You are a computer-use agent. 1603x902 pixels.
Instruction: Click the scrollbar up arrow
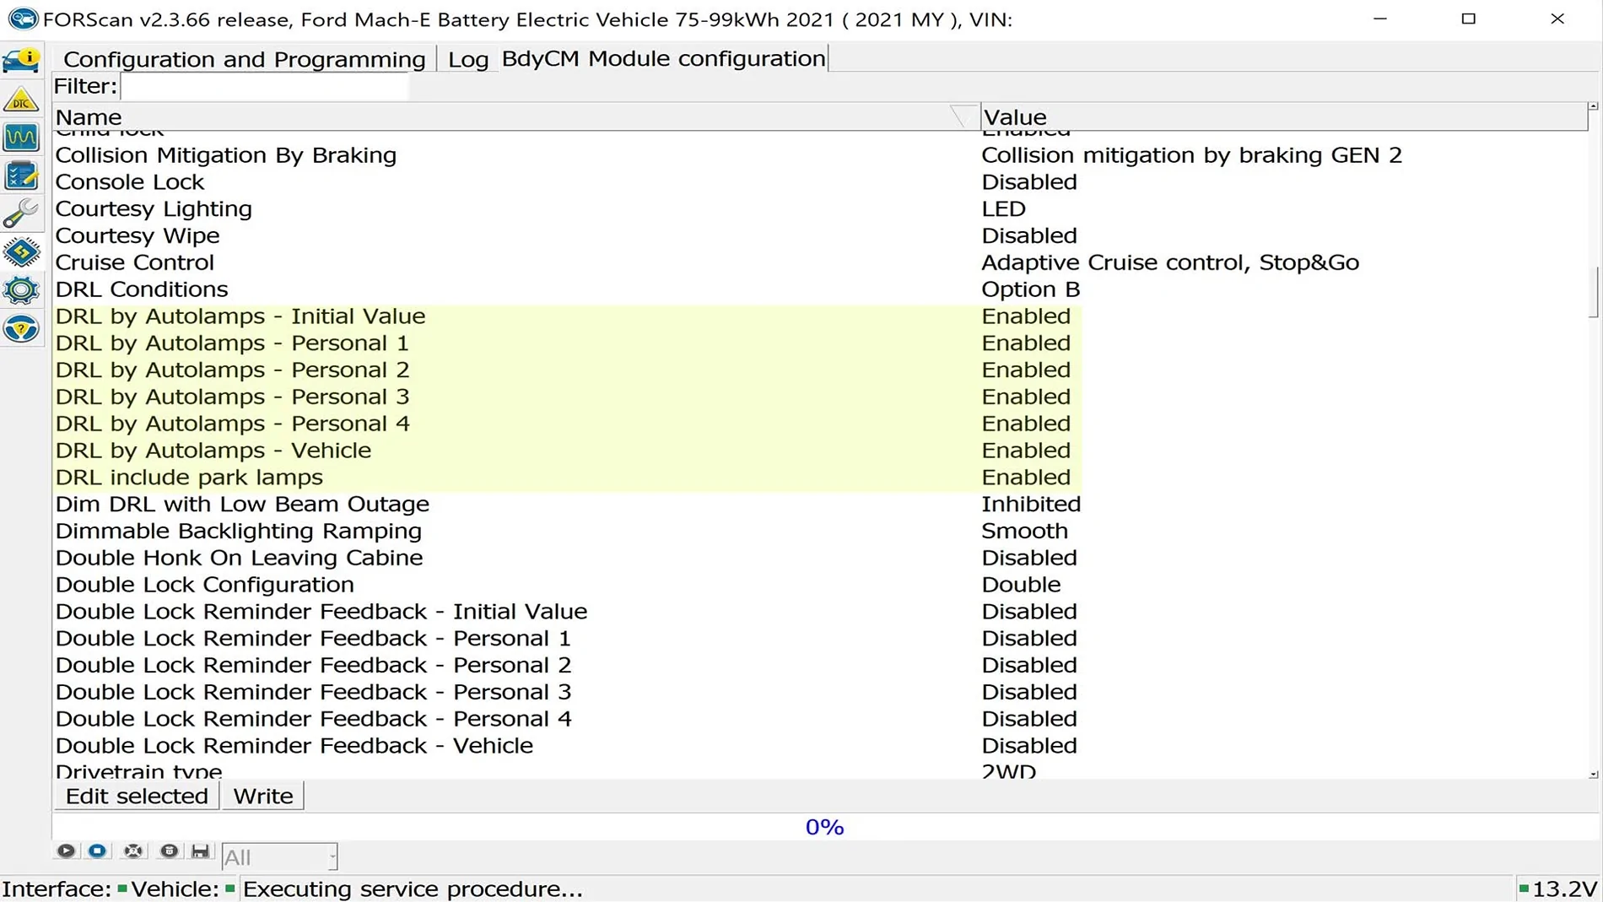tap(1593, 107)
